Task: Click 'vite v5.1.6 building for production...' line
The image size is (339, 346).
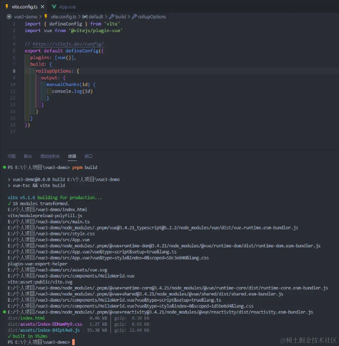Action: coord(55,197)
